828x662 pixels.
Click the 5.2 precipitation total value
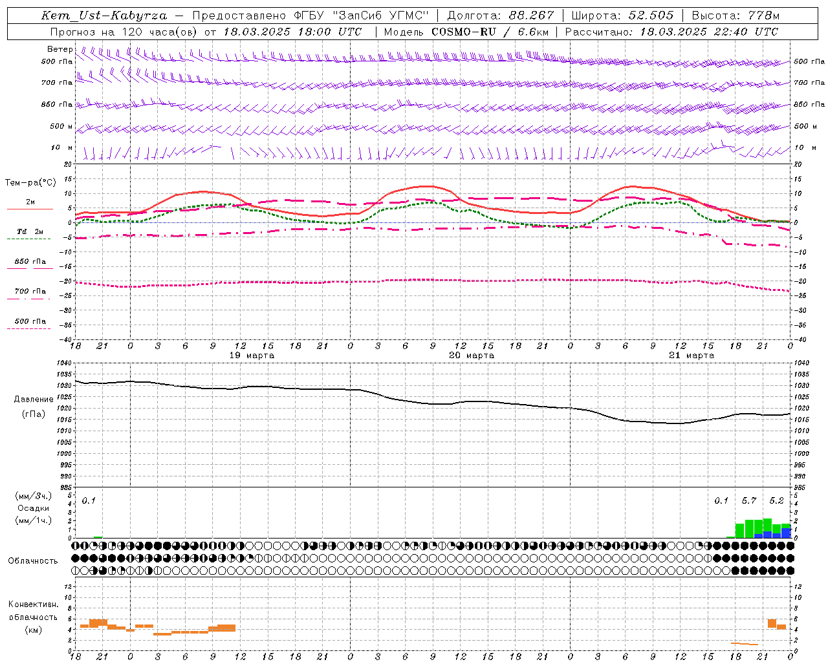(776, 501)
